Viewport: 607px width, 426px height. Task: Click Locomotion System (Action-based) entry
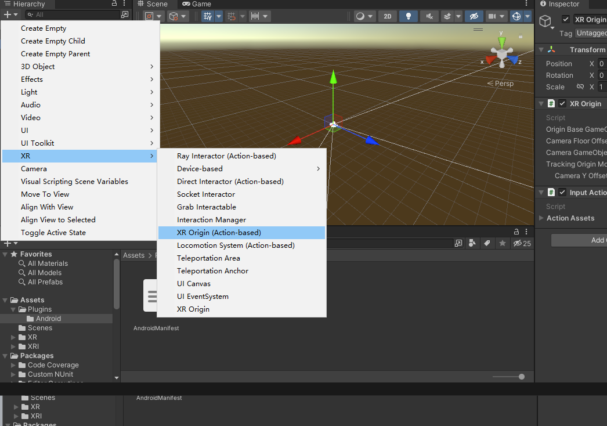[241, 246]
